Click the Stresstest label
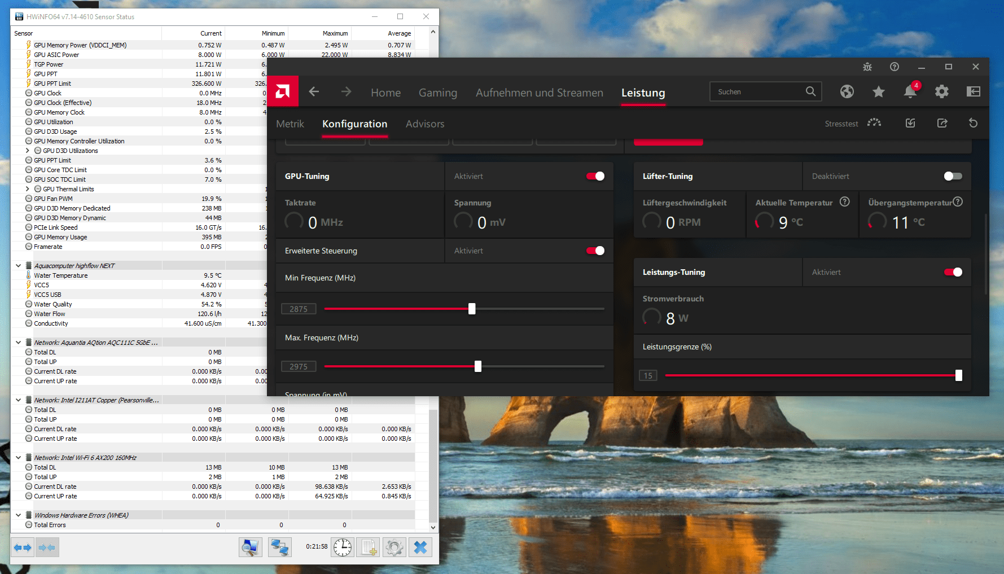Image resolution: width=1004 pixels, height=574 pixels. [841, 124]
